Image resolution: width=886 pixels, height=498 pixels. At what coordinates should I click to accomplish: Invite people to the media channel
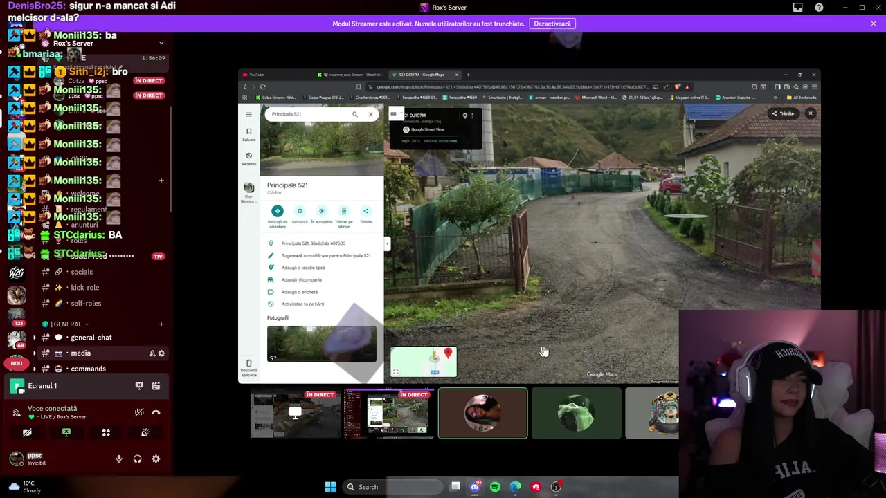pyautogui.click(x=152, y=353)
